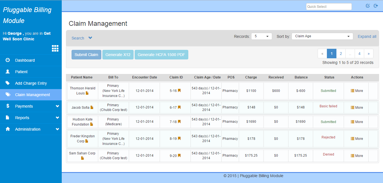Click the Claim Management tags icon
This screenshot has height=183, width=383.
[8, 94]
